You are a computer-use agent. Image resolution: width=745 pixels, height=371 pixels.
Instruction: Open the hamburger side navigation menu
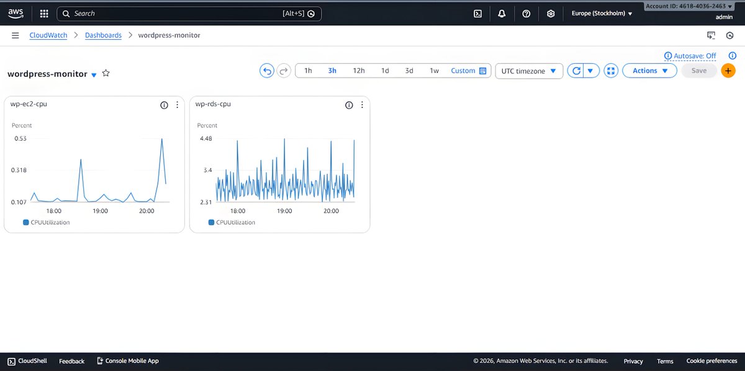pos(16,35)
